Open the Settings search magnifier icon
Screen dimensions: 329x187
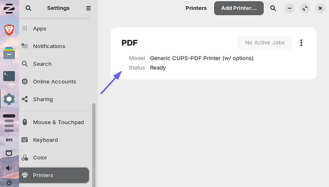point(28,8)
